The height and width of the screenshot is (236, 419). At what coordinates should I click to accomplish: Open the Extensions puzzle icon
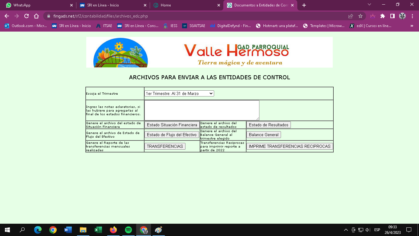[x=383, y=16]
